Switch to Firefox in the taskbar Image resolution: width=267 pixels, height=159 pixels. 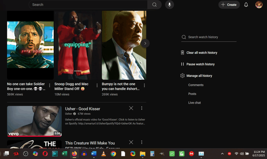pos(74,154)
